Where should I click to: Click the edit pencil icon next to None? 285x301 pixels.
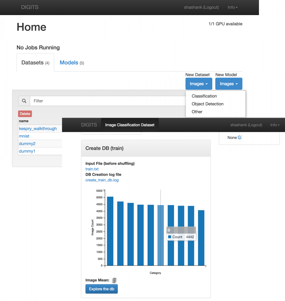[x=240, y=137]
